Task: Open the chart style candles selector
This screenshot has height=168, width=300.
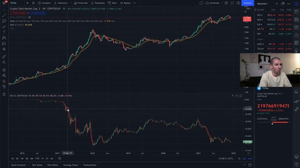Action: pos(33,3)
